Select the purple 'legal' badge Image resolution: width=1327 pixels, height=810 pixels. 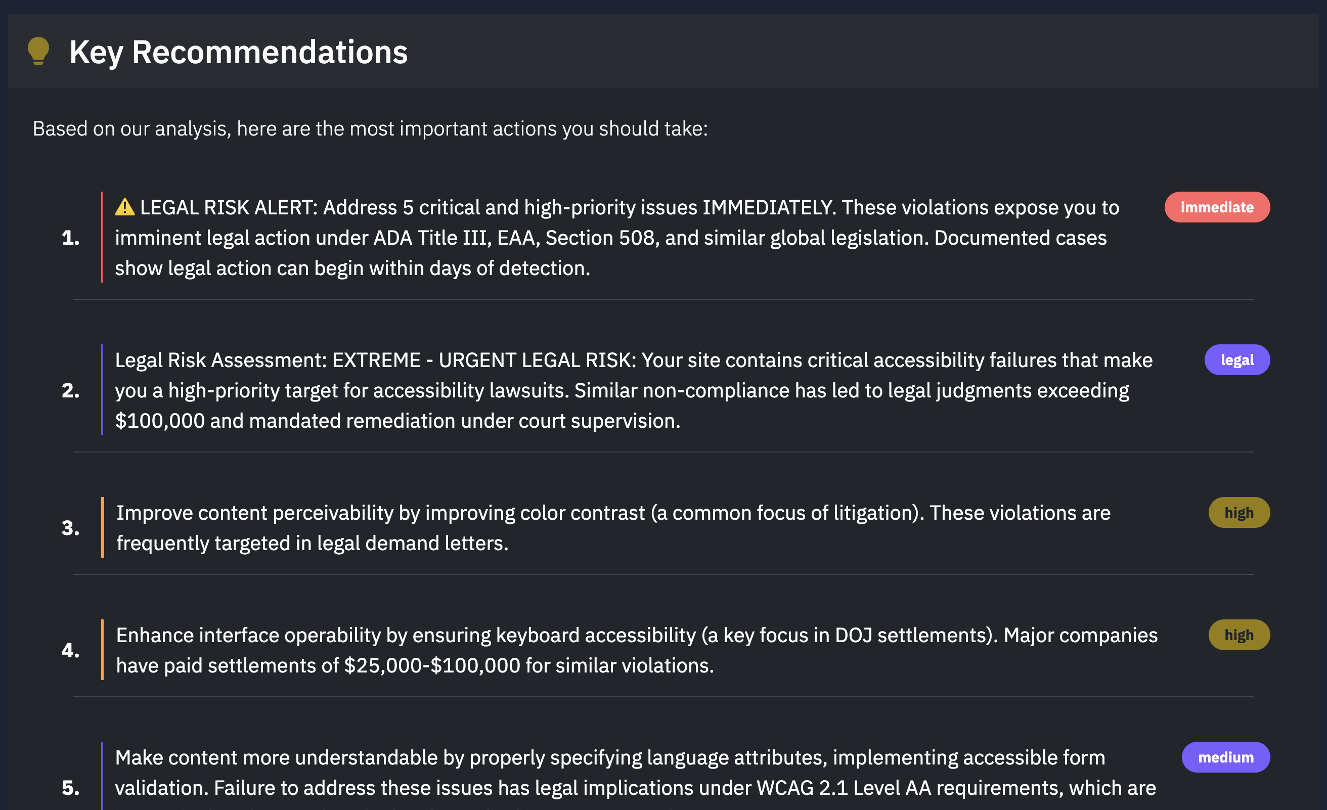1237,360
